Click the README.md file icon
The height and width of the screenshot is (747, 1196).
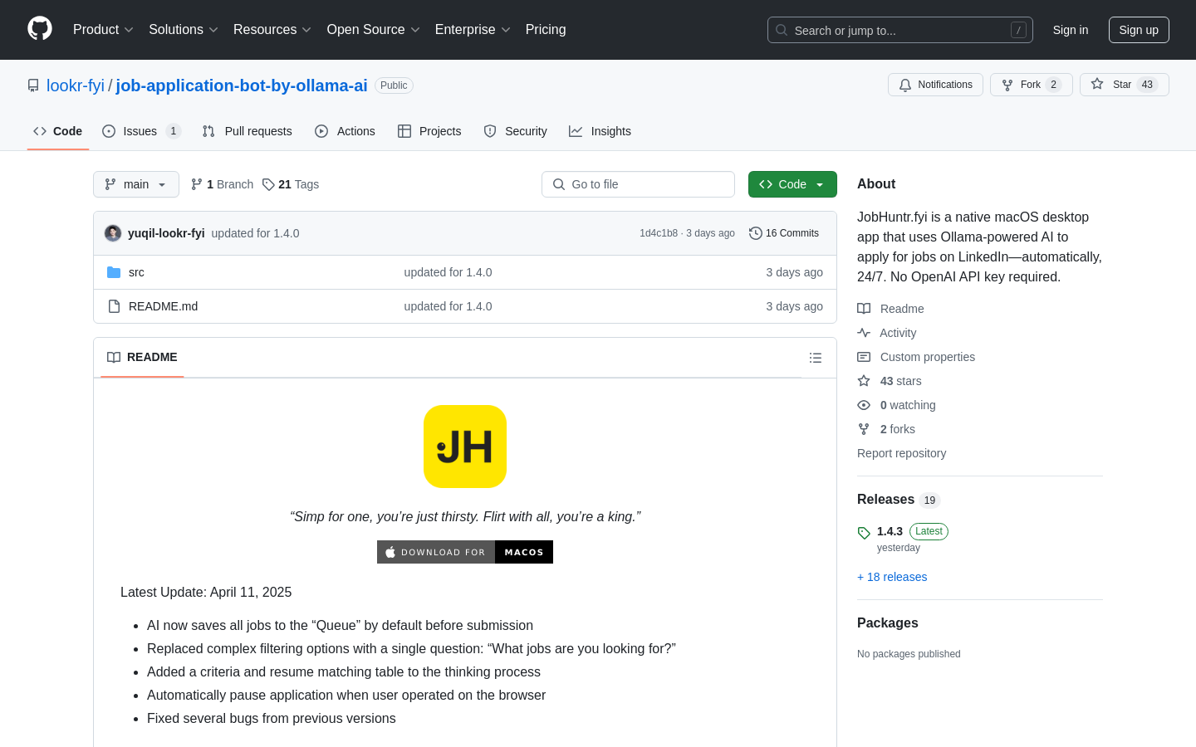(114, 306)
